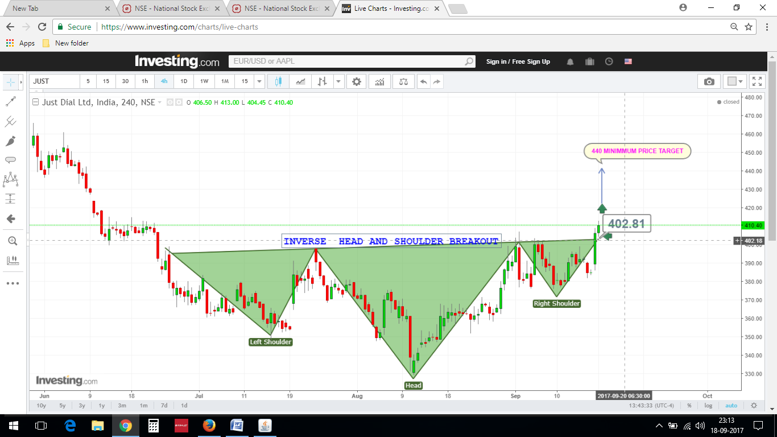This screenshot has height=437, width=777.
Task: Toggle percentage scale on price axis
Action: click(689, 406)
